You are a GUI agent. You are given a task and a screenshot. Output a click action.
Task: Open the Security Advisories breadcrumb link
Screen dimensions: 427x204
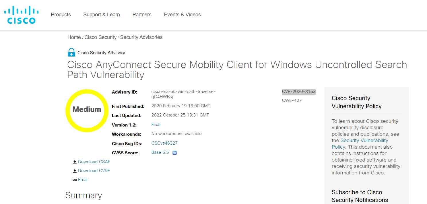141,37
